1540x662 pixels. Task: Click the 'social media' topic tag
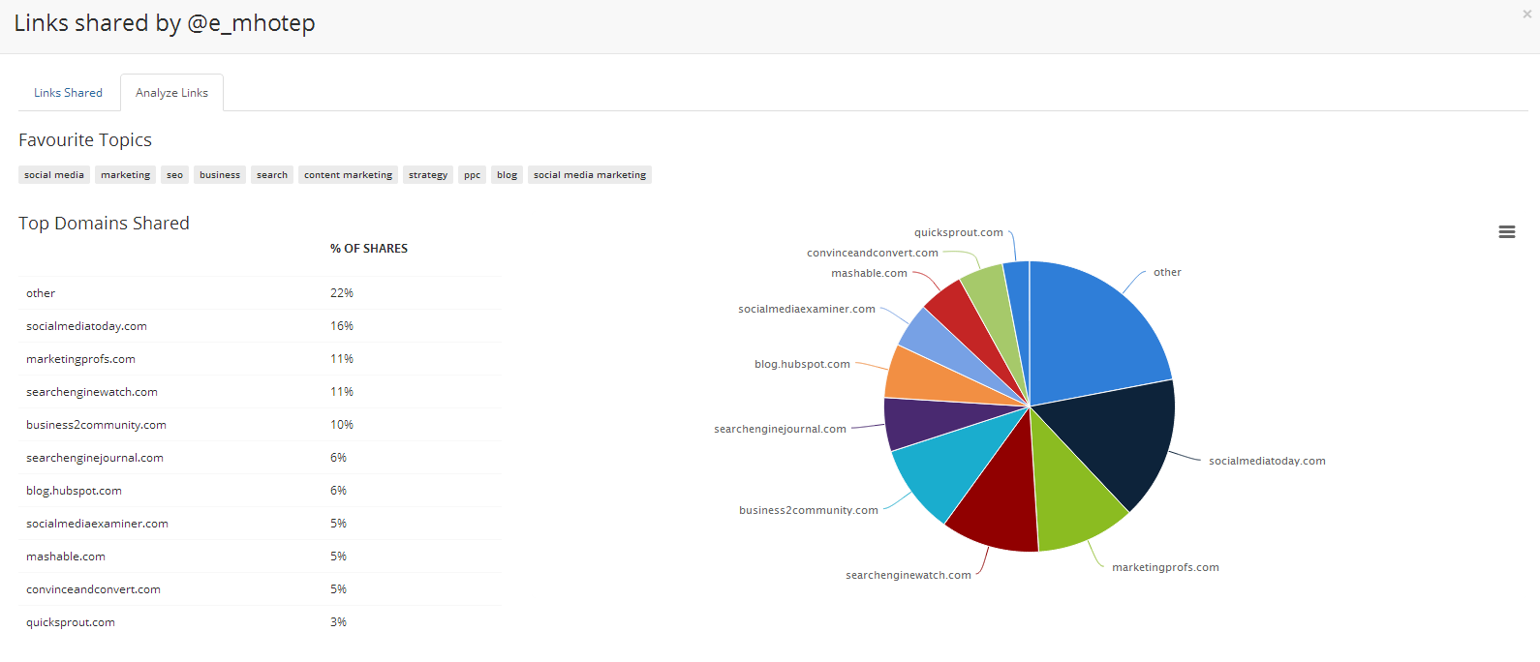[54, 175]
